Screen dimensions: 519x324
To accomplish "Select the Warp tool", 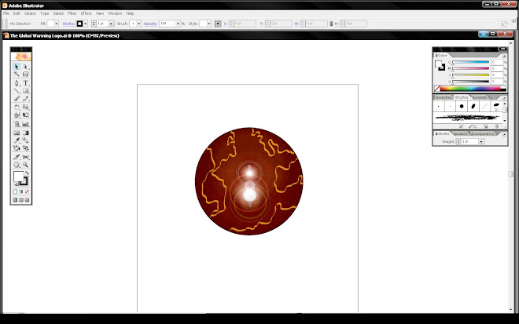I will pos(17,115).
